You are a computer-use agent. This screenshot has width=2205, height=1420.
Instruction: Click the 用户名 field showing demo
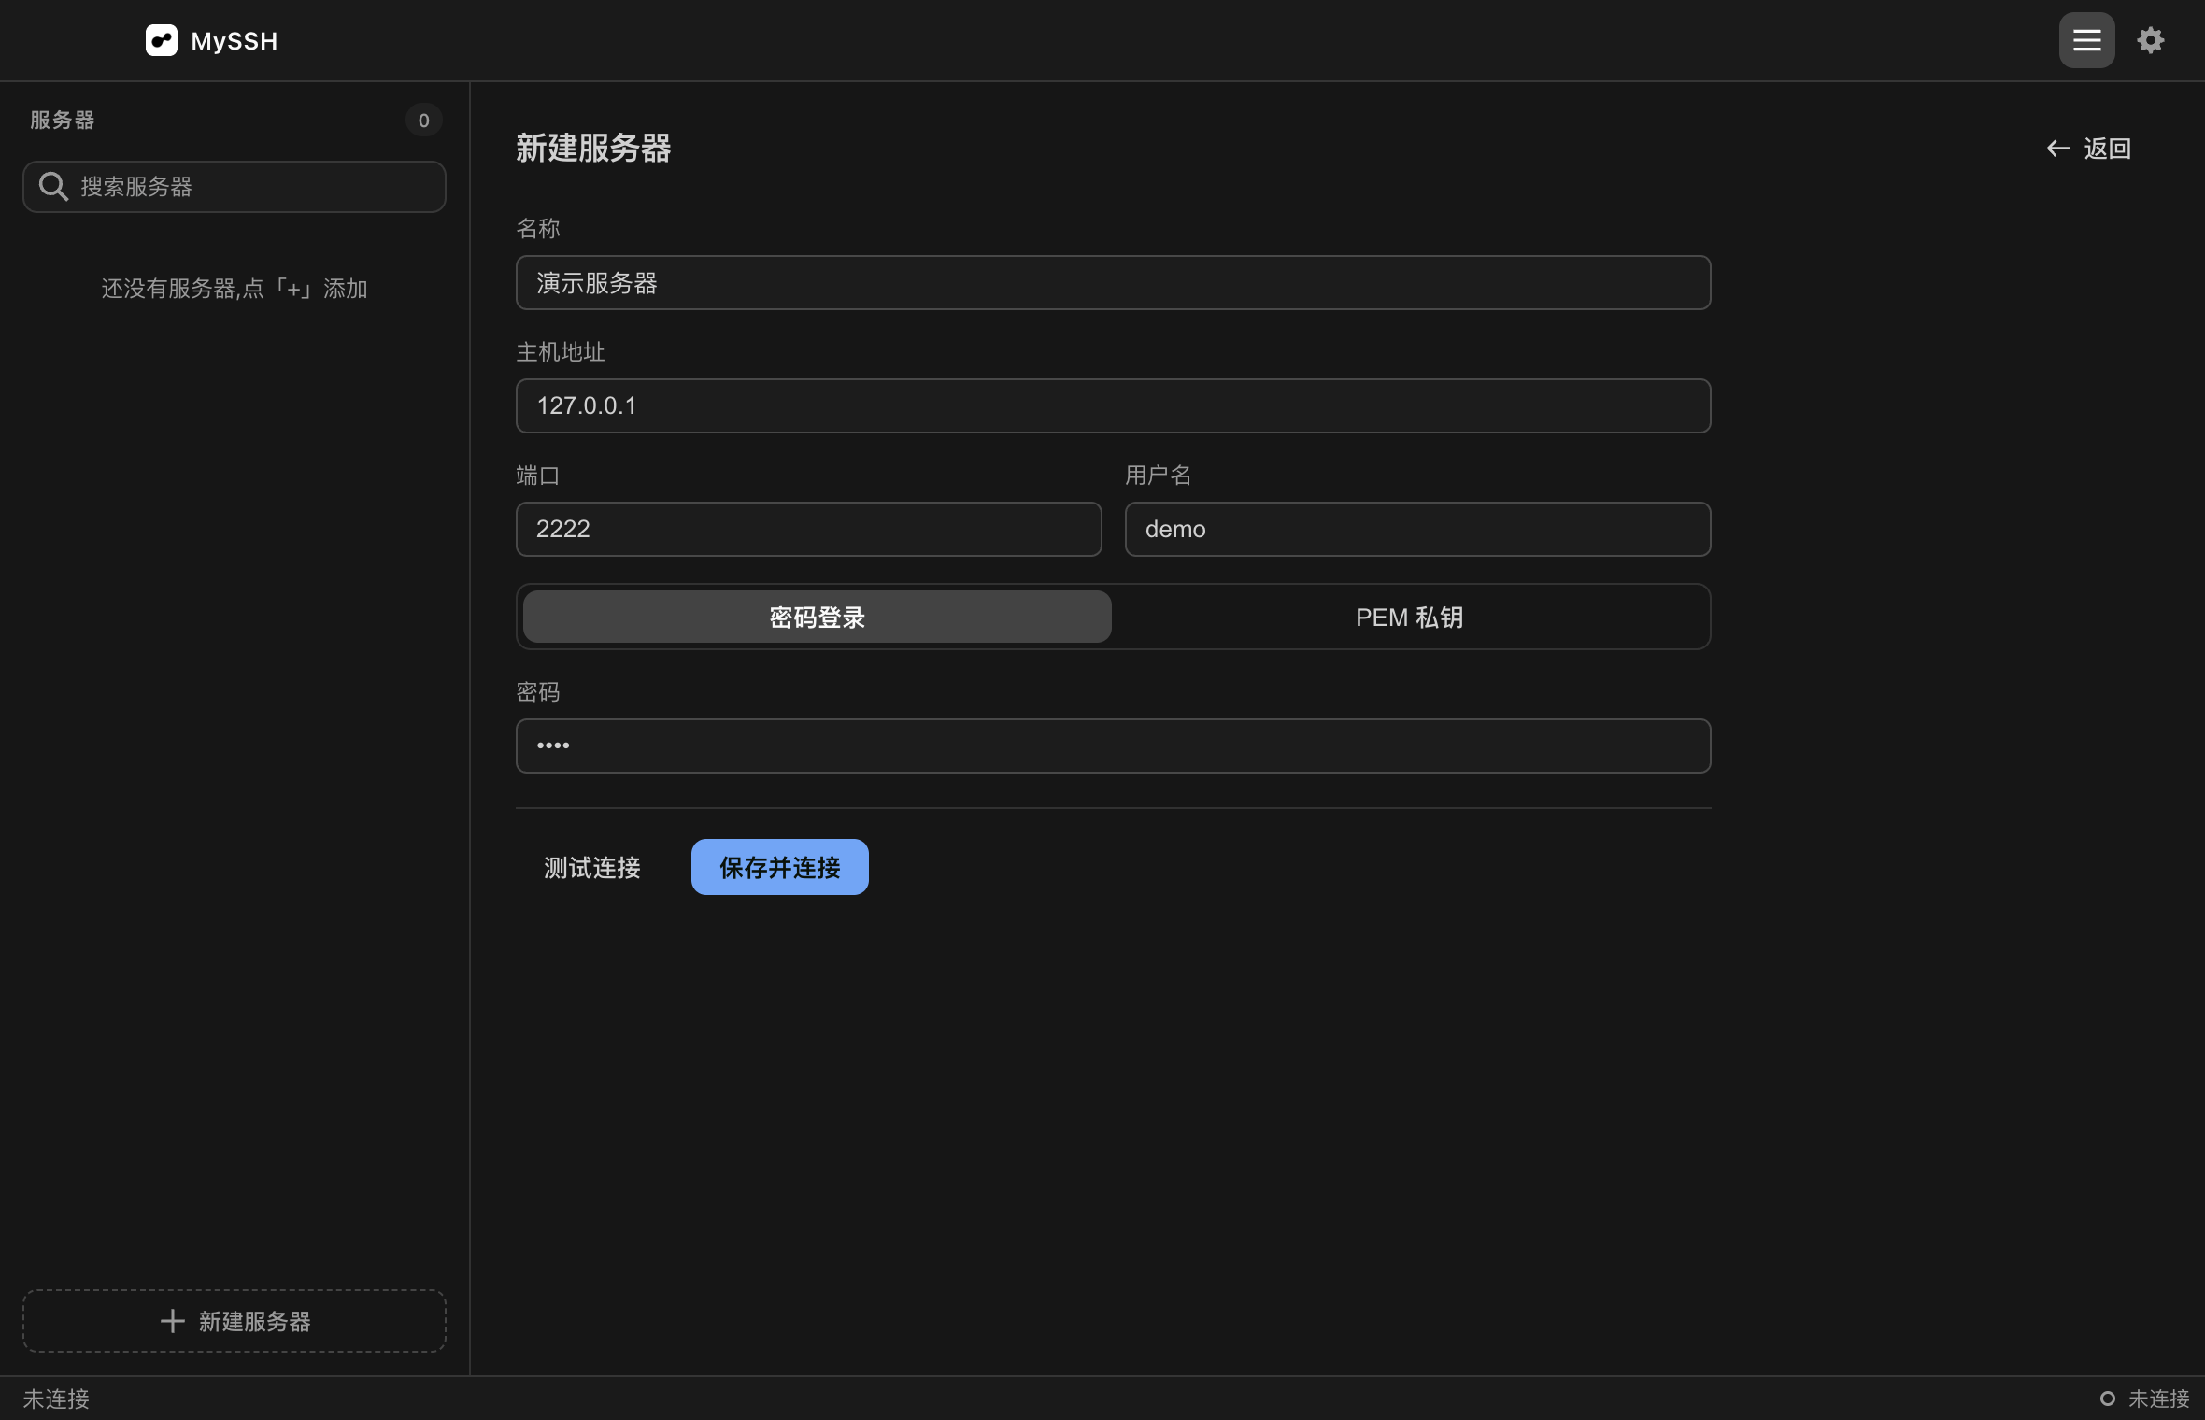(x=1417, y=529)
